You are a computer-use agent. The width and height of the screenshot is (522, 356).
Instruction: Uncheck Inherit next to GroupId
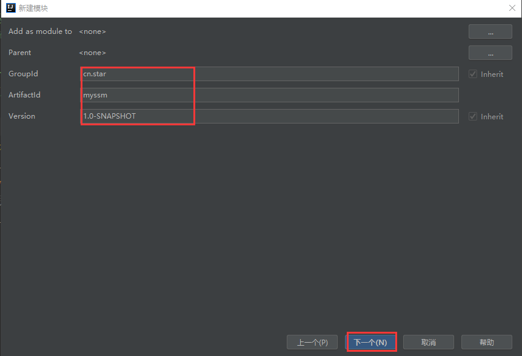point(473,73)
